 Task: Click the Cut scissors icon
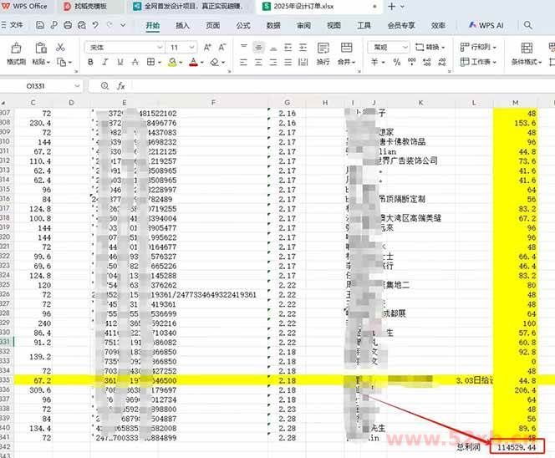tap(60, 48)
